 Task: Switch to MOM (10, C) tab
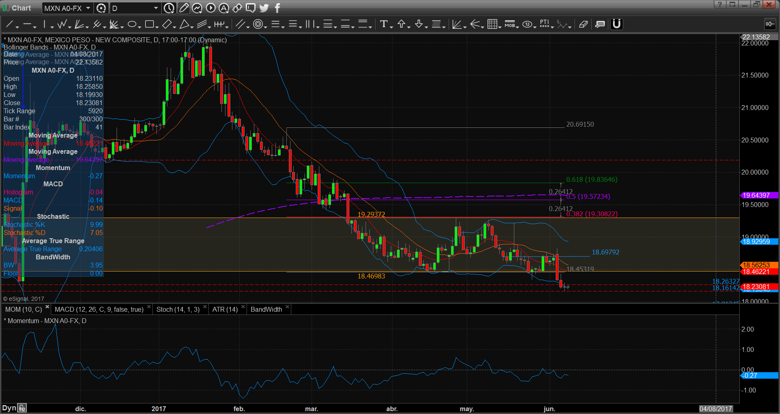pyautogui.click(x=24, y=310)
